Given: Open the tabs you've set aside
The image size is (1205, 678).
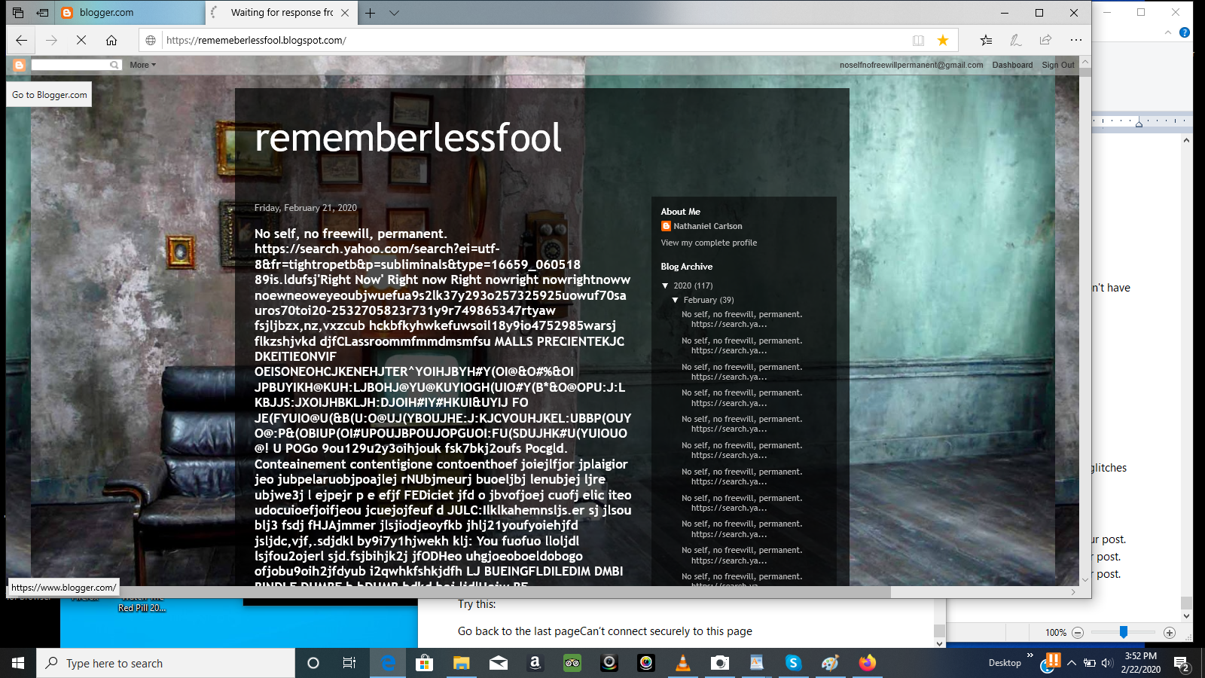Looking at the screenshot, I should coord(18,13).
